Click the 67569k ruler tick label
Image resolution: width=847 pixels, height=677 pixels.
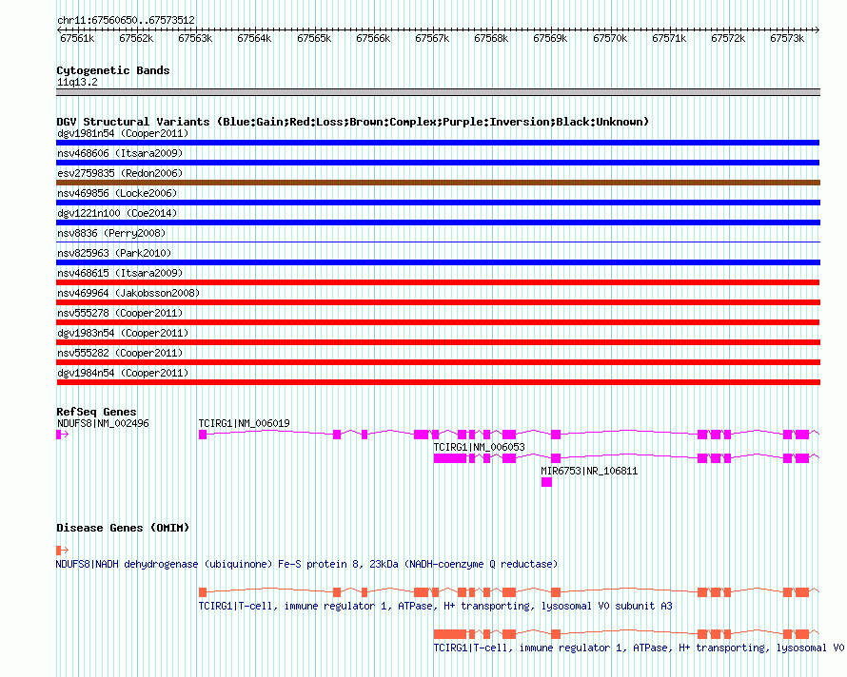550,38
